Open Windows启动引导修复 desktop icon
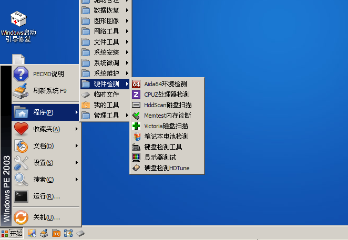The height and width of the screenshot is (240, 348). click(18, 27)
